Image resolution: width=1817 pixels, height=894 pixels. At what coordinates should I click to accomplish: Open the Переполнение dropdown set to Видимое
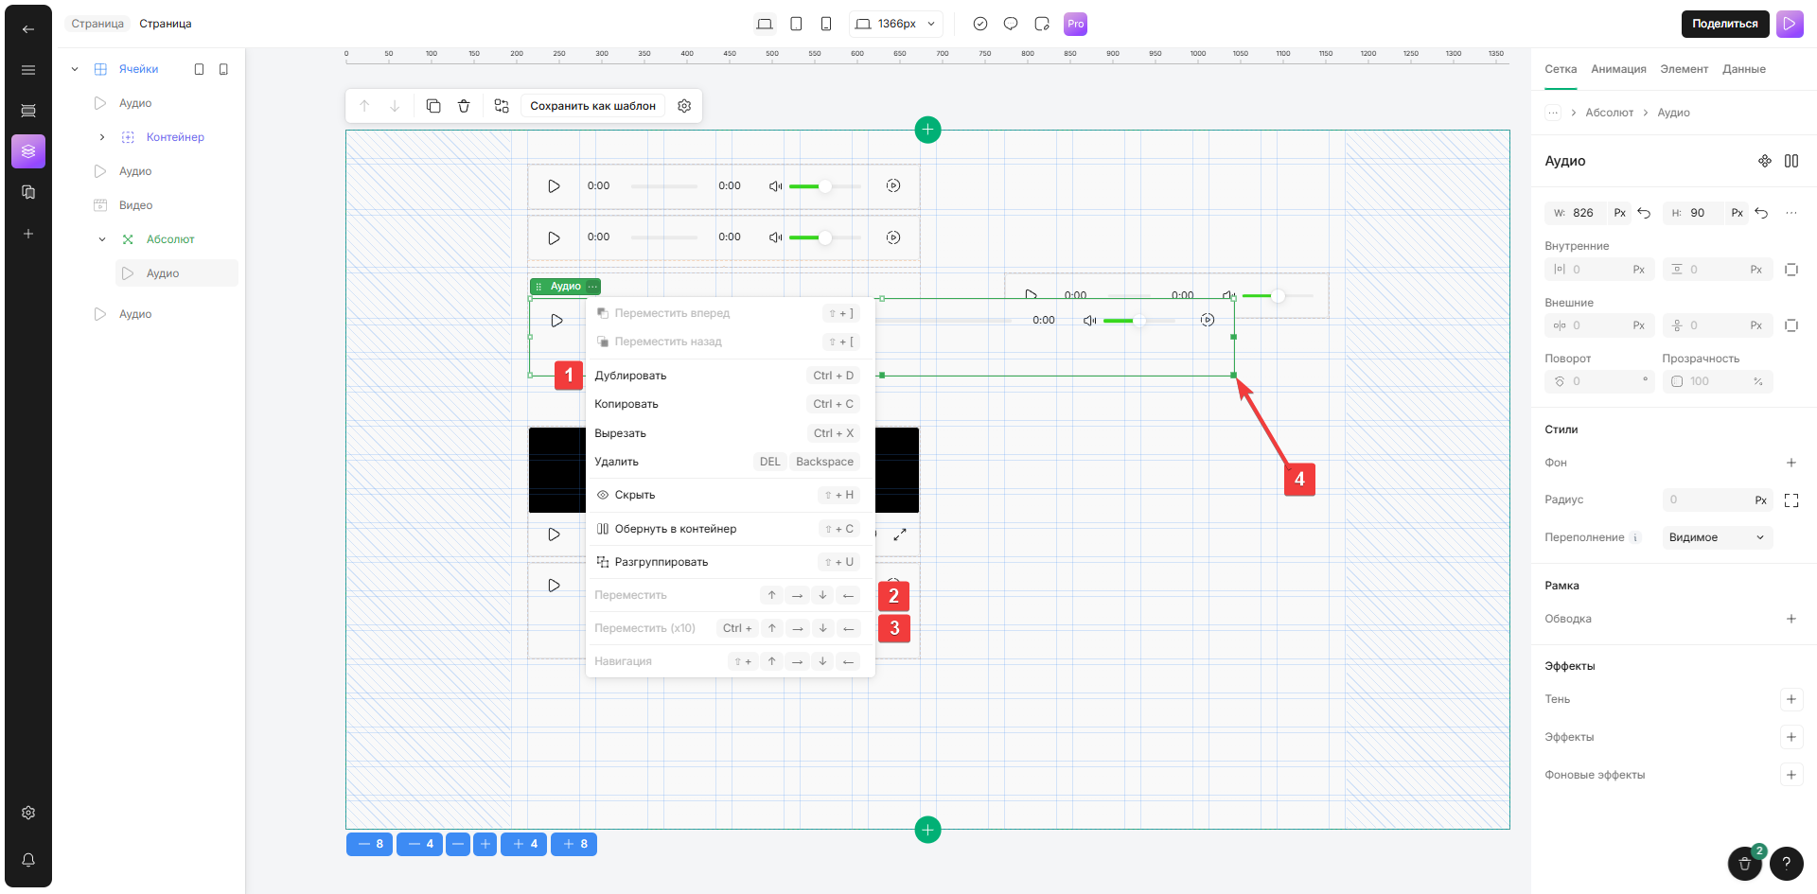1717,537
